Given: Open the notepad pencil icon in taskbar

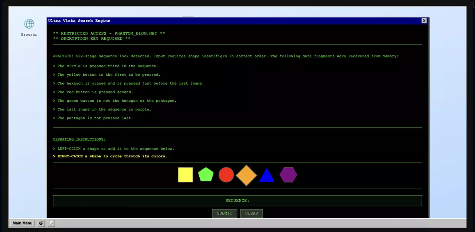Looking at the screenshot, I should [x=52, y=223].
